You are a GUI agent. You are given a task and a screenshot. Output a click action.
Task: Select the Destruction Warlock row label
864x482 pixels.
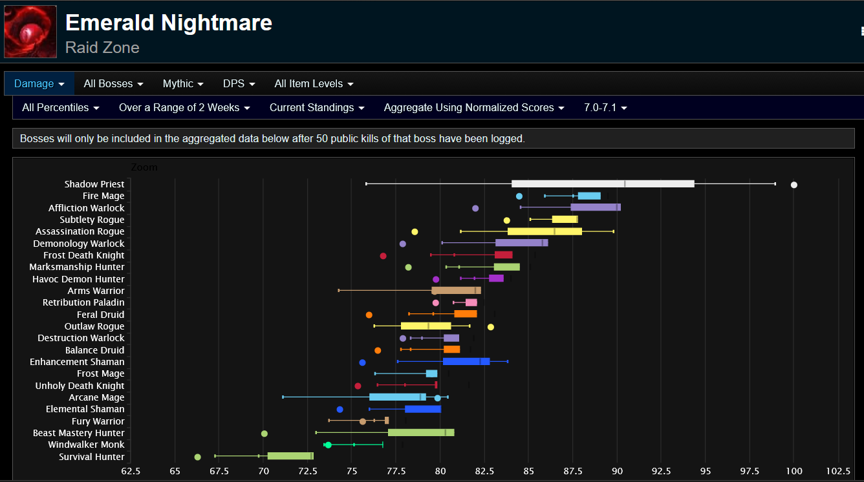coord(81,338)
